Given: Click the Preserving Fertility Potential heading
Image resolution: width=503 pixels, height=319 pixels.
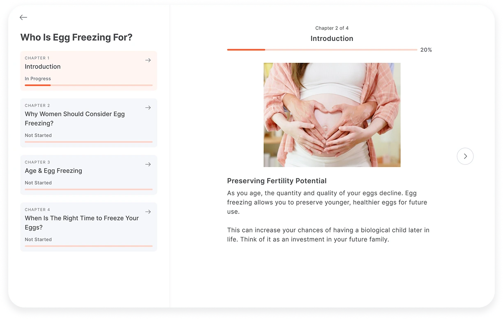Looking at the screenshot, I should click(277, 181).
